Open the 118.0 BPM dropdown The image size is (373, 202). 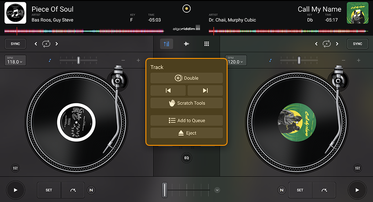[x=15, y=60]
